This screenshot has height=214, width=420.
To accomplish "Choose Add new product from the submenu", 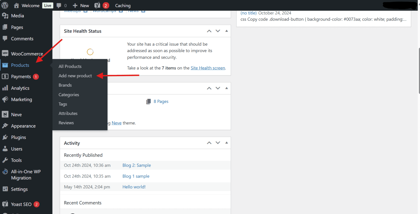I will pos(75,76).
